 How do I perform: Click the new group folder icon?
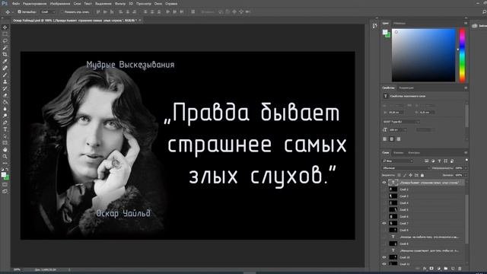pyautogui.click(x=446, y=269)
